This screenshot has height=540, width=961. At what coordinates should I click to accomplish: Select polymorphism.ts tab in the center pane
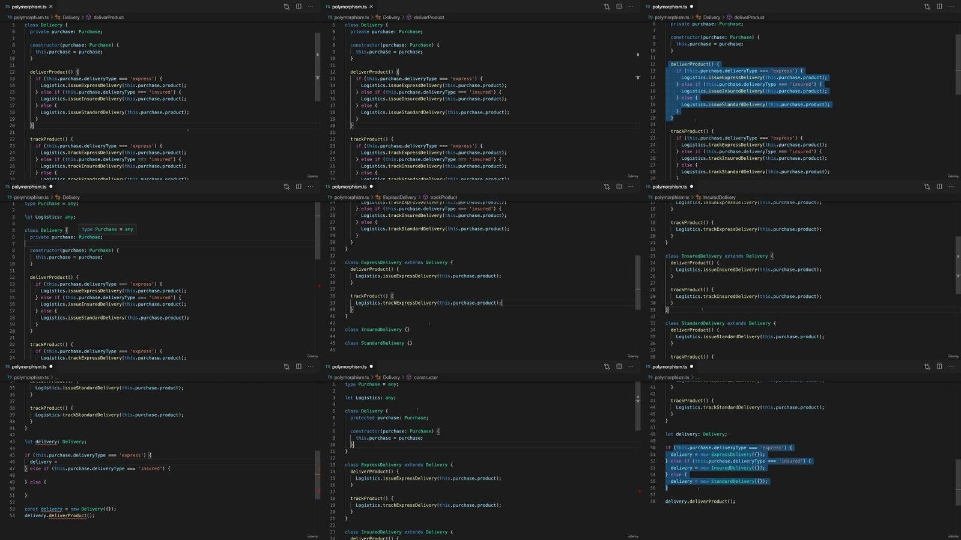(349, 187)
